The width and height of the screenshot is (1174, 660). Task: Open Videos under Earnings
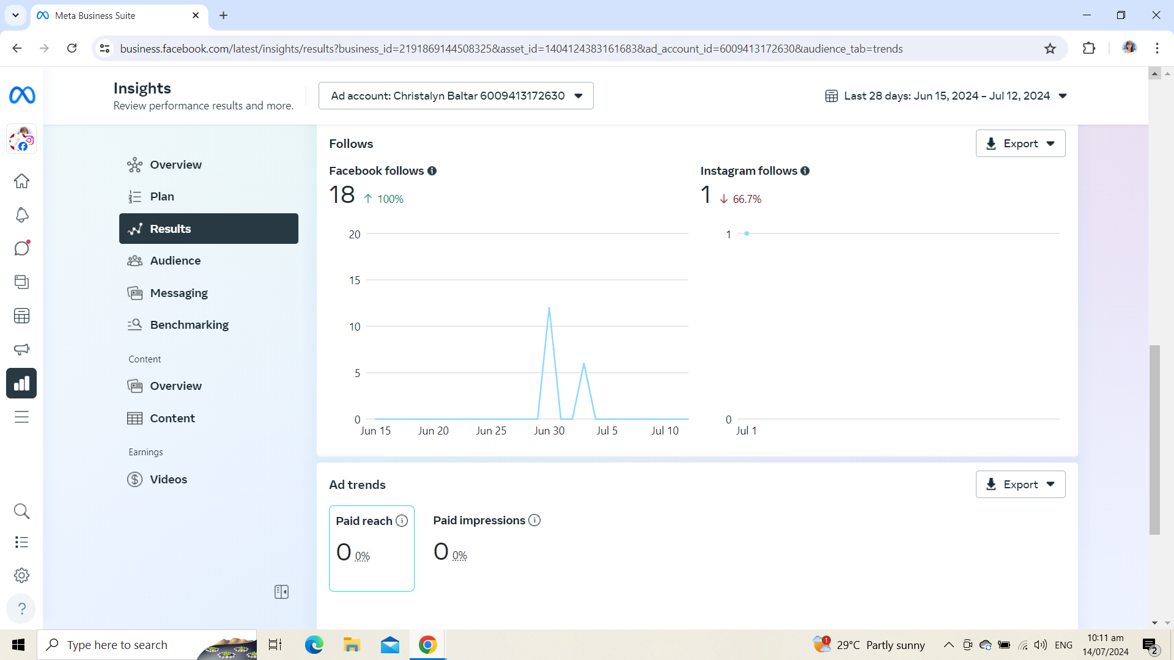(x=209, y=479)
